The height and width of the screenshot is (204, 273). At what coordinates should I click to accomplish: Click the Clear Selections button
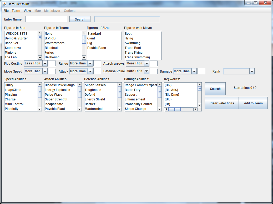[x=222, y=103]
